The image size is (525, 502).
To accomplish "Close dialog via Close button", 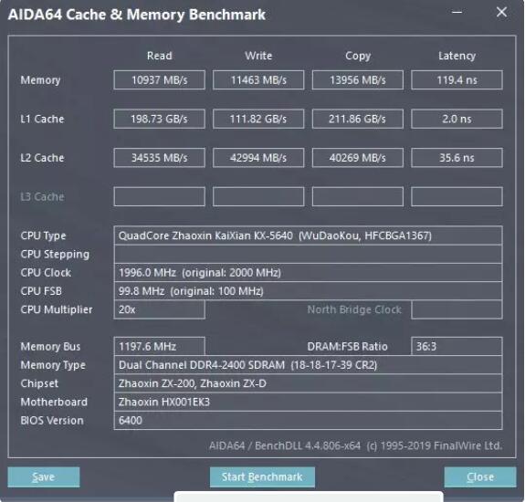I will point(480,476).
